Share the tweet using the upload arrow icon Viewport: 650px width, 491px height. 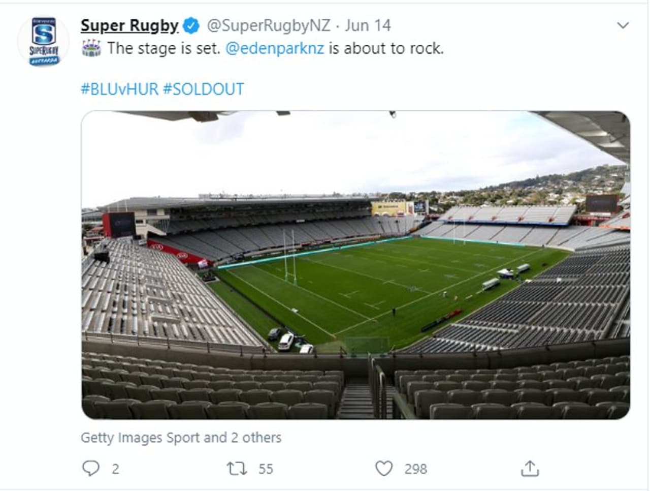pyautogui.click(x=530, y=468)
